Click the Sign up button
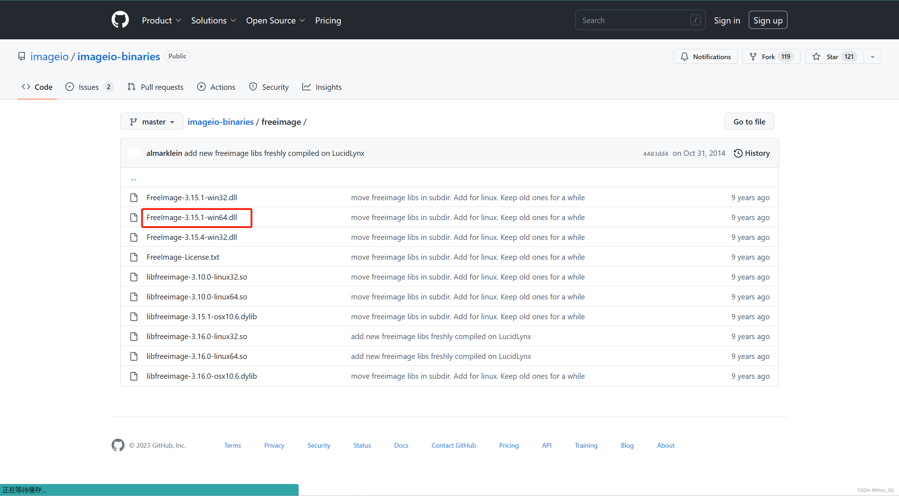Viewport: 899px width, 496px height. tap(768, 20)
